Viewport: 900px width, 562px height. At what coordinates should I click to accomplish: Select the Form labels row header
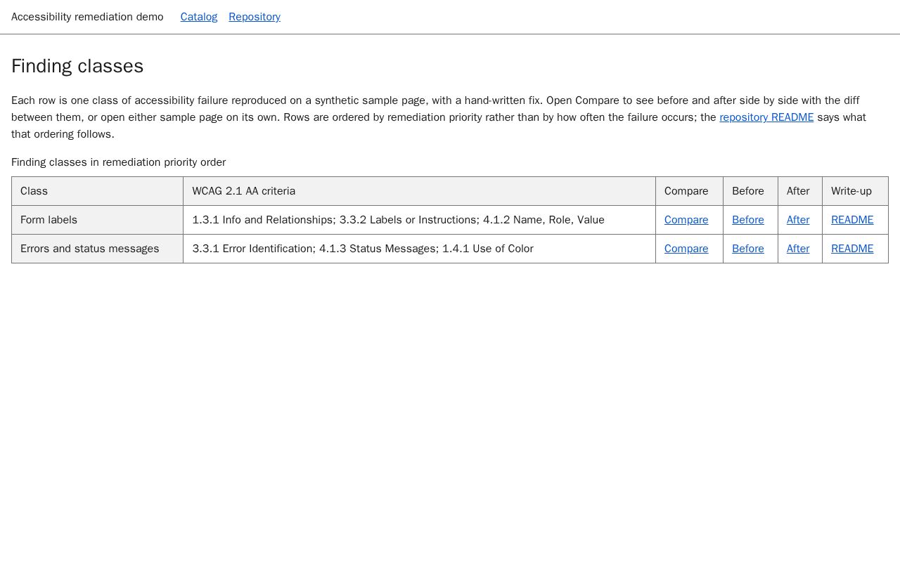(97, 220)
